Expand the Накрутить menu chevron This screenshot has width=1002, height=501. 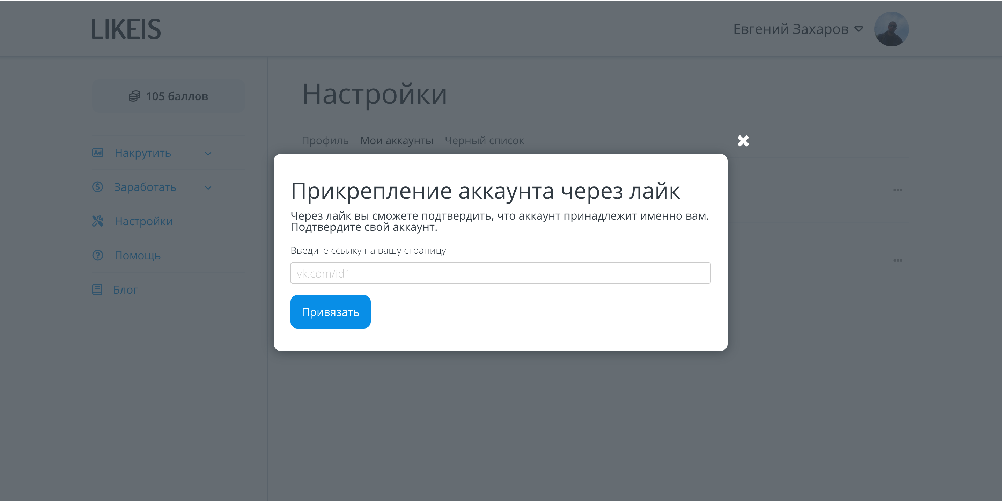click(x=208, y=154)
